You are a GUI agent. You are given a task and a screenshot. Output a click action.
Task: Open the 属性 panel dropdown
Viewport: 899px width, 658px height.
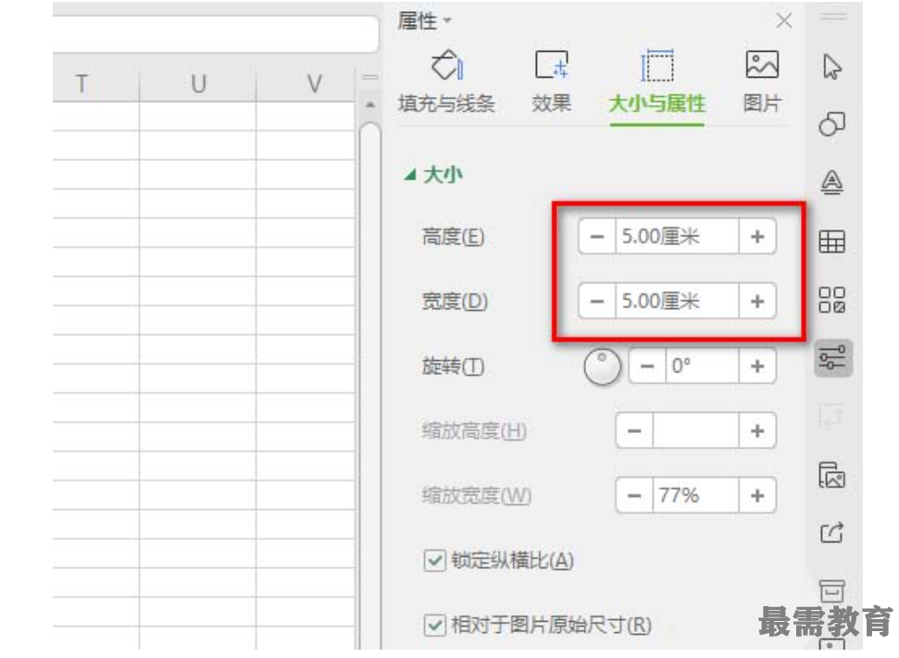coord(424,21)
